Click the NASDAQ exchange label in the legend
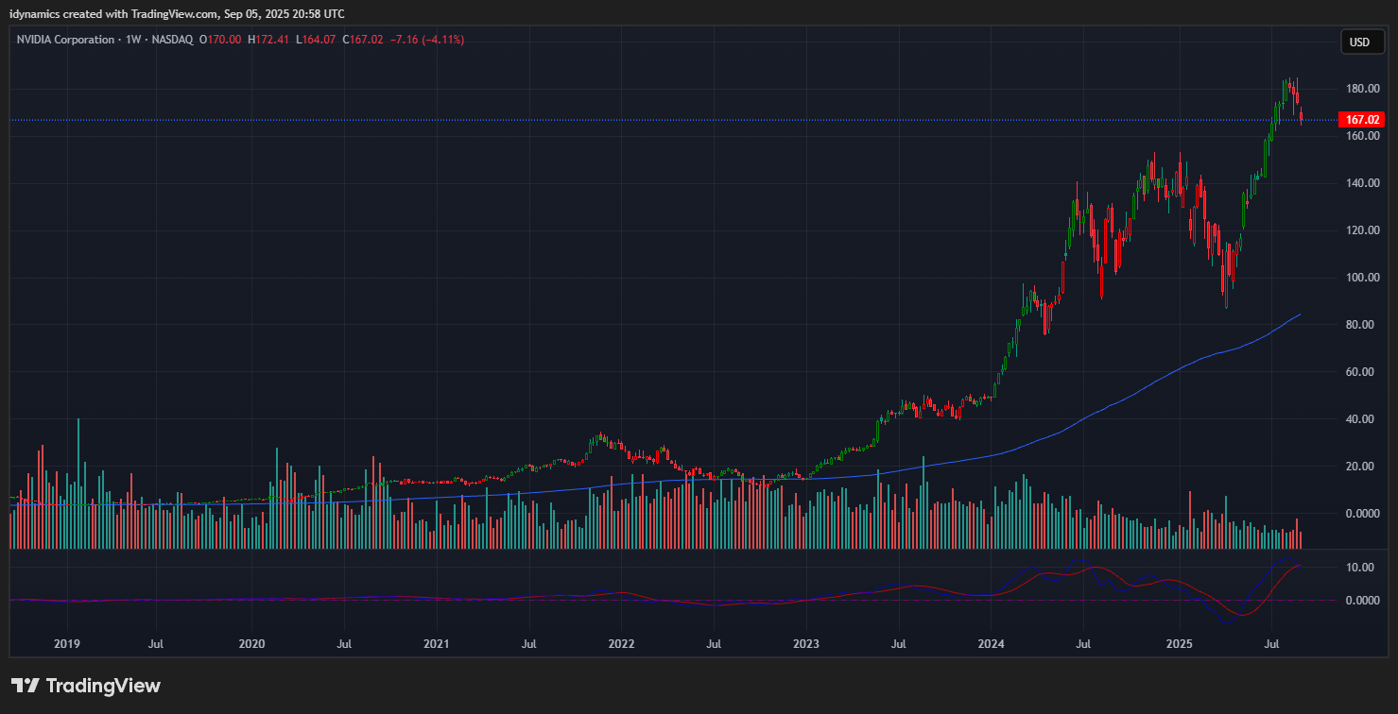Screen dimensions: 1398x714 click(170, 40)
